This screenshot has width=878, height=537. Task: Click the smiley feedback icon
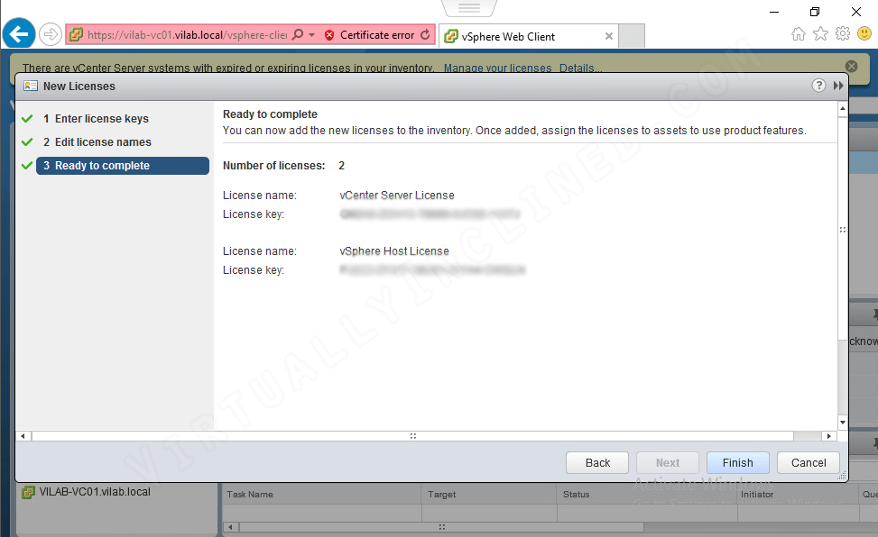pos(864,34)
